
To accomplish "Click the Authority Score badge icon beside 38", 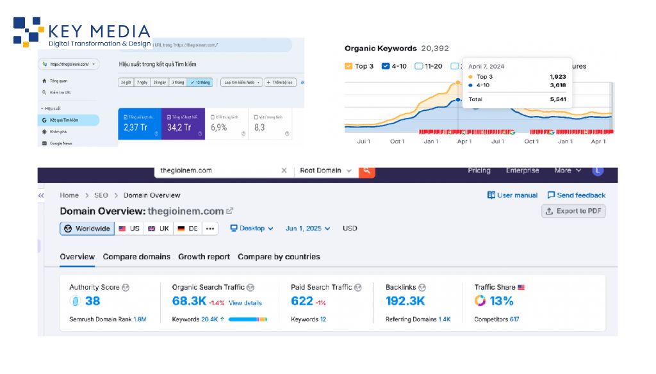I will pos(76,301).
